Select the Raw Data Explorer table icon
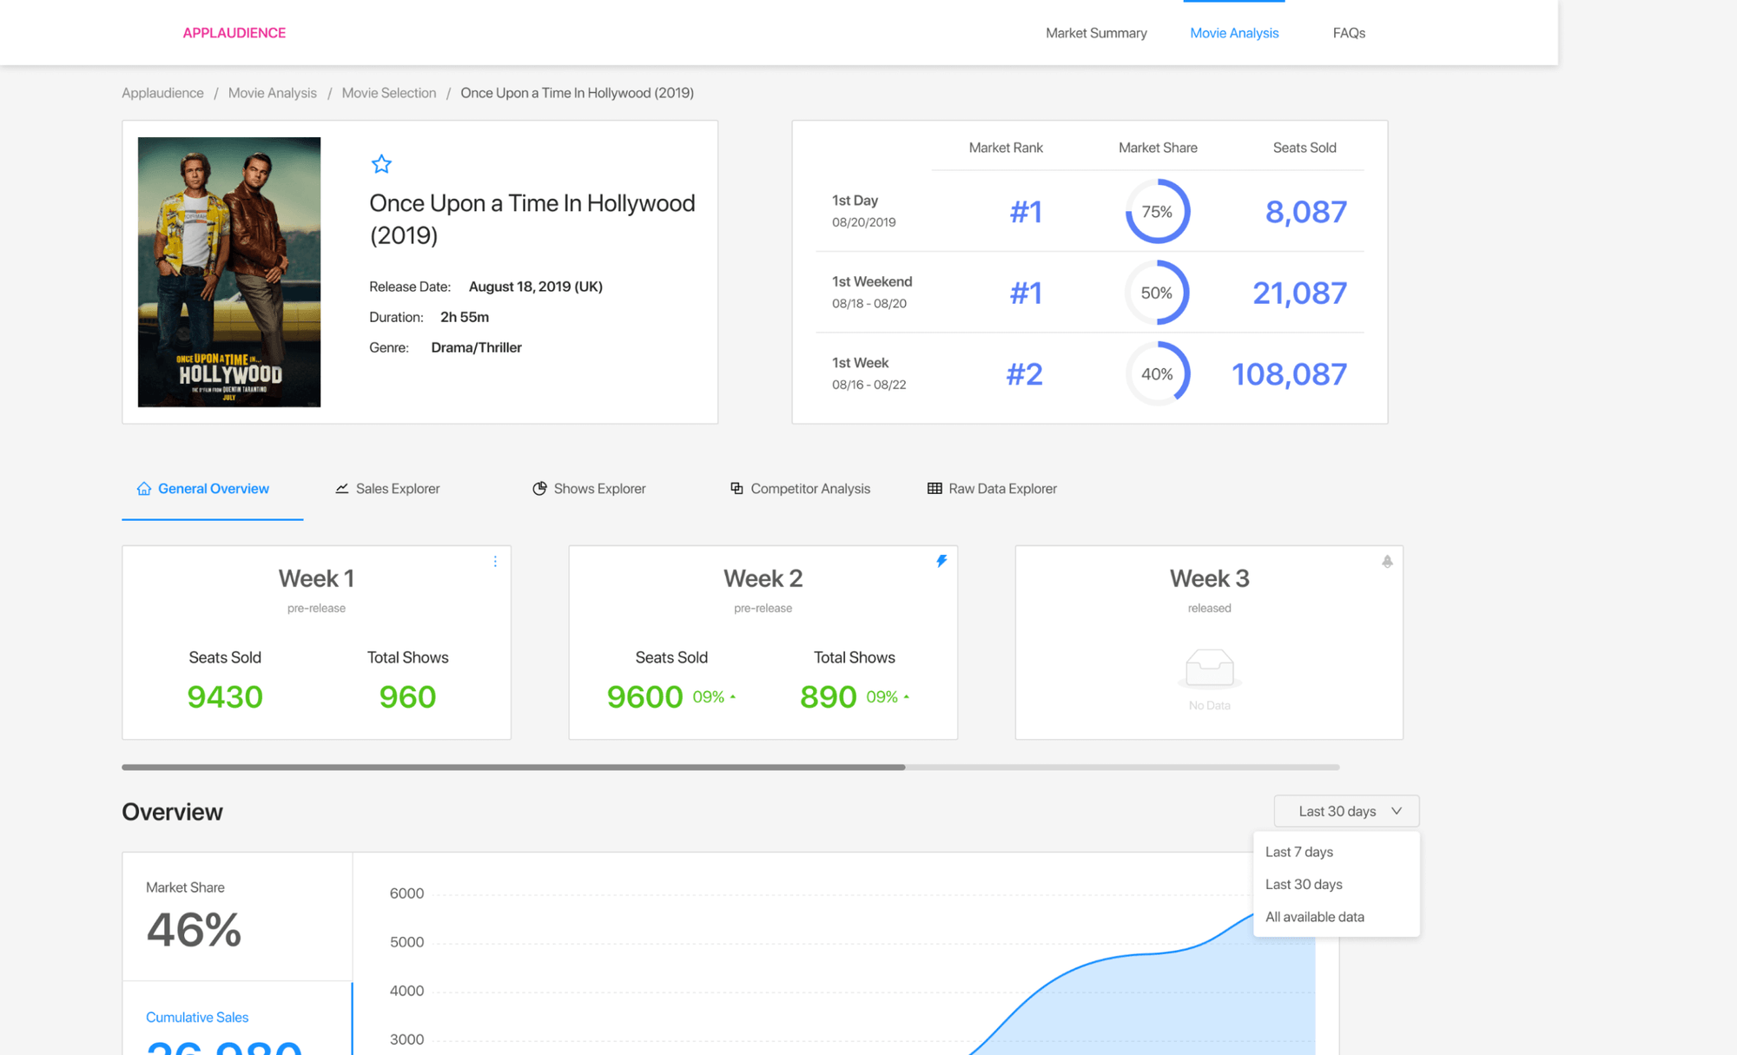Screen dimensions: 1737x1055 tap(934, 488)
